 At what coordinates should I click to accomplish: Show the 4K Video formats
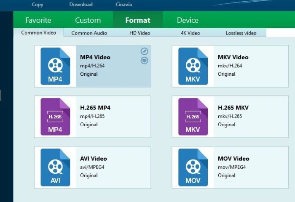190,33
